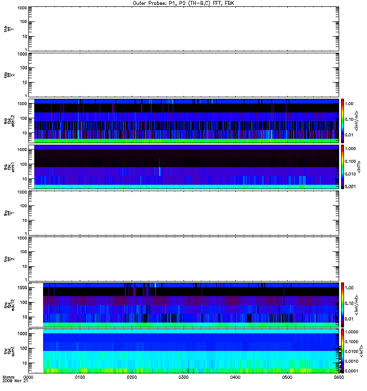
Task: Click the thb fbk scm1 spectrogram panel
Action: (x=184, y=167)
